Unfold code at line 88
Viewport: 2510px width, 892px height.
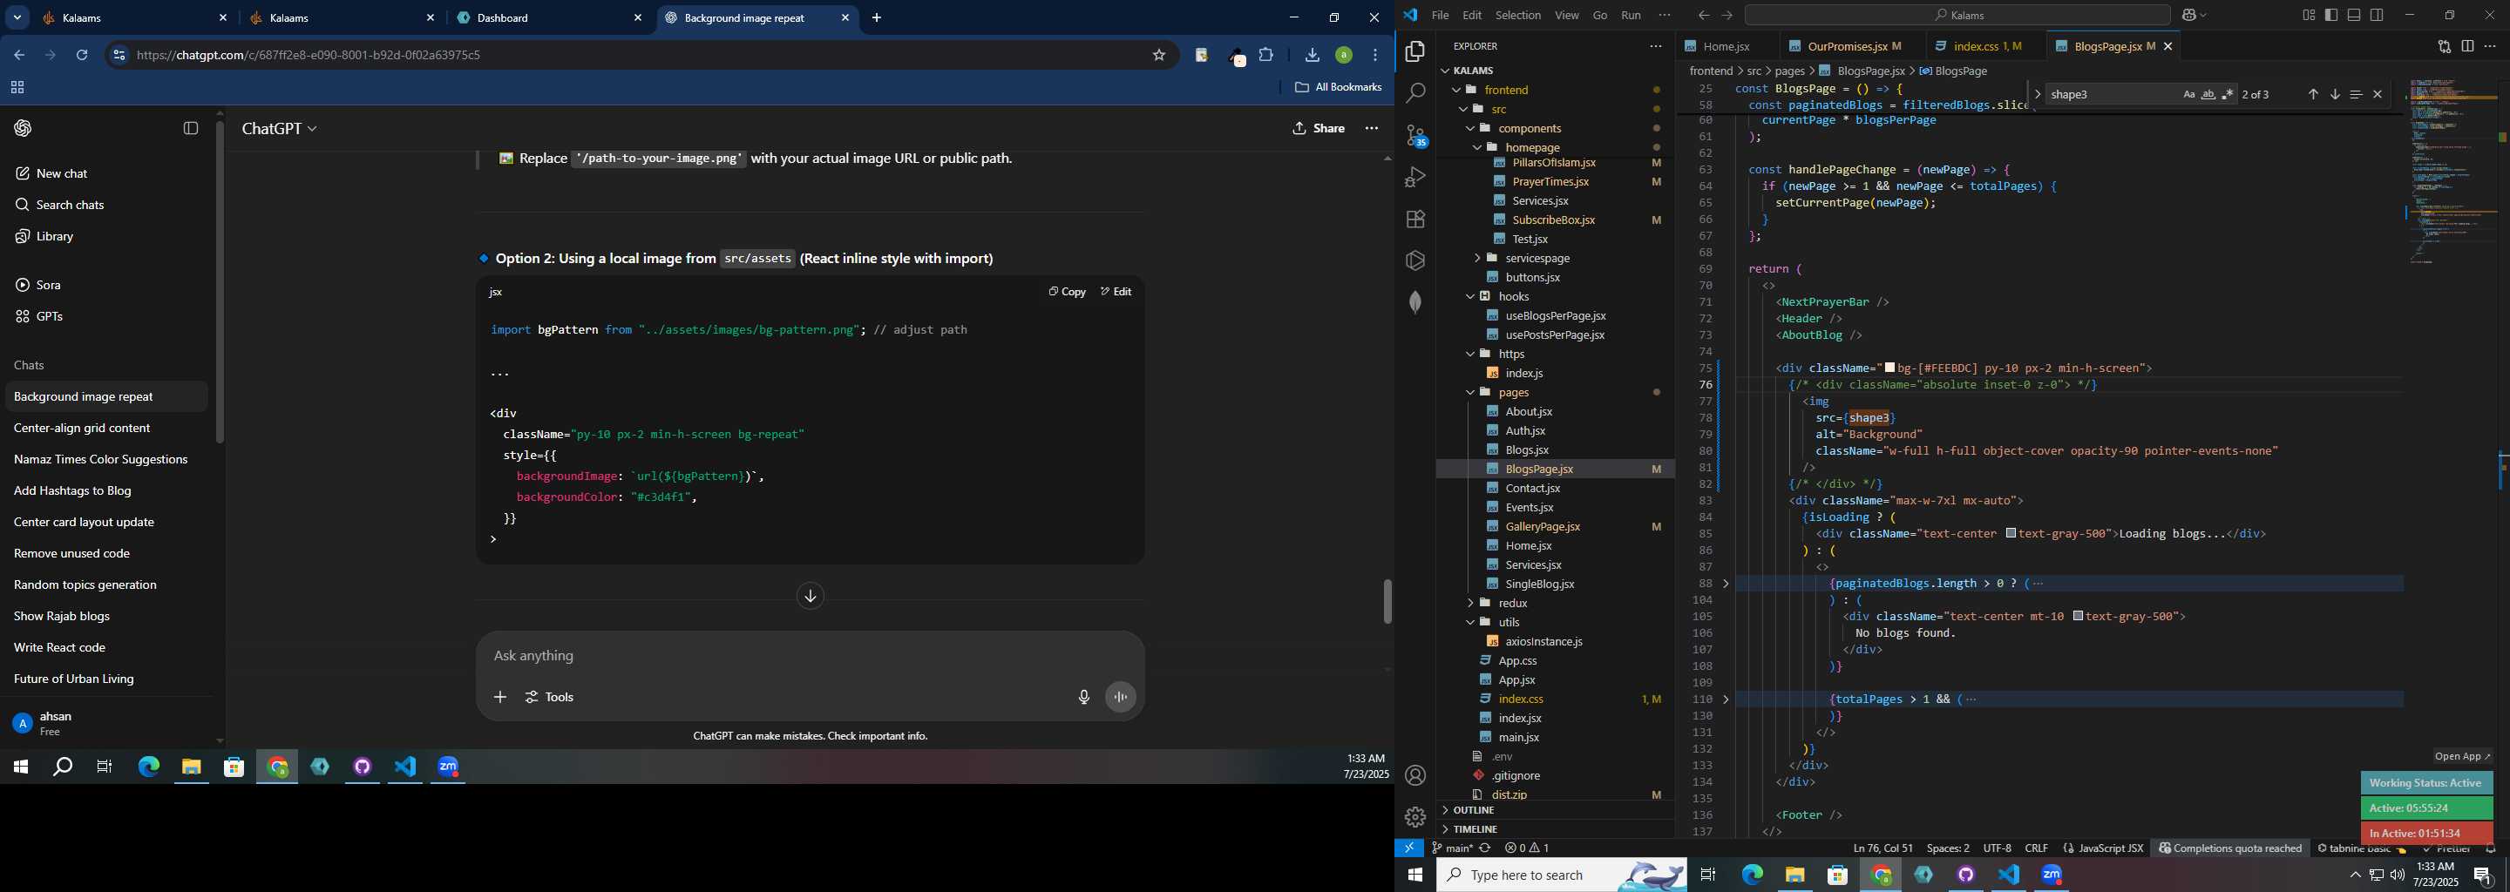click(x=1726, y=584)
